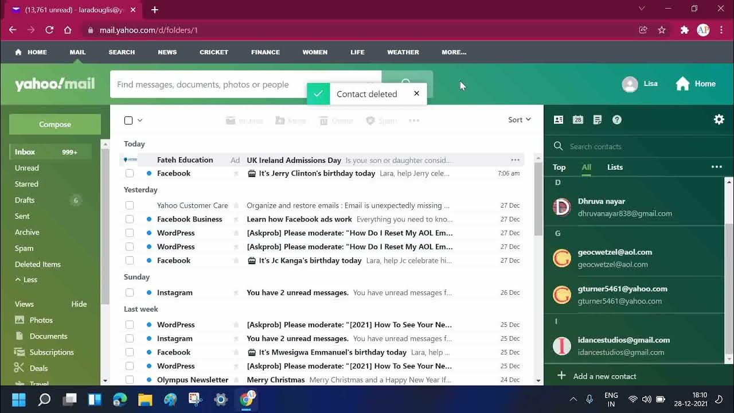Click the plus icon to add contact
Viewport: 734px width, 413px height.
[x=561, y=376]
